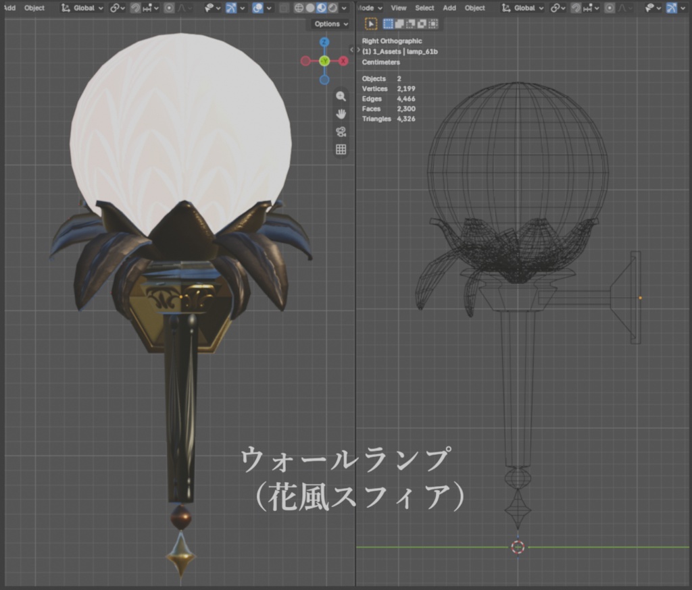This screenshot has width=692, height=590.
Task: Click the orange object origin dot
Action: click(x=641, y=298)
